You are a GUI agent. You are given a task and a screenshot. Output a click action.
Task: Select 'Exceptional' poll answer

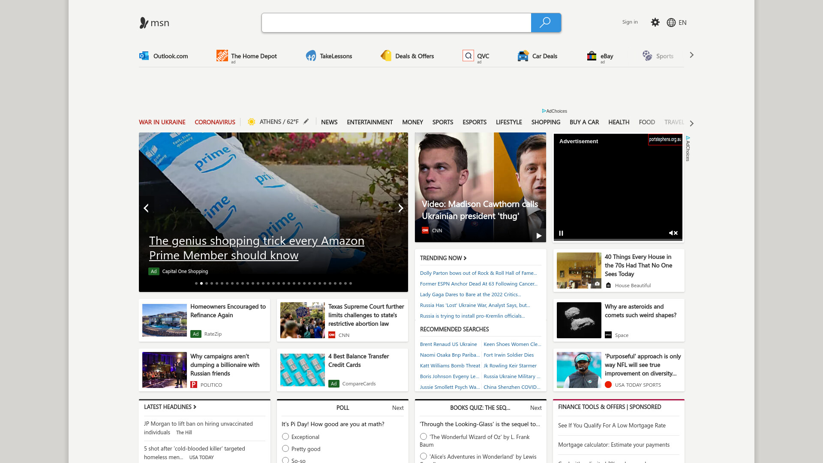coord(285,436)
